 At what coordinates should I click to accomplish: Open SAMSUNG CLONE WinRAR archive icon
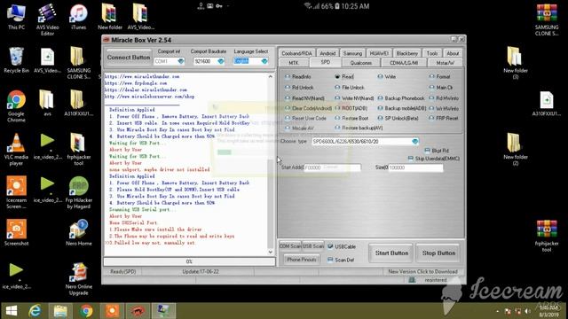547,19
